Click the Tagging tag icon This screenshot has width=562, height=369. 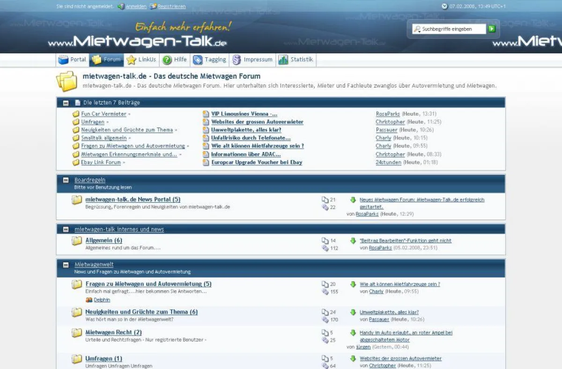click(x=198, y=60)
